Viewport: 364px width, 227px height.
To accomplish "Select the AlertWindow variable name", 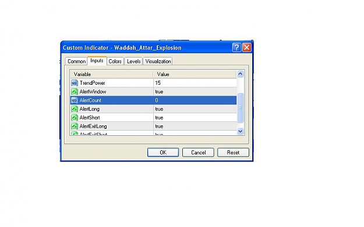I will click(x=93, y=92).
